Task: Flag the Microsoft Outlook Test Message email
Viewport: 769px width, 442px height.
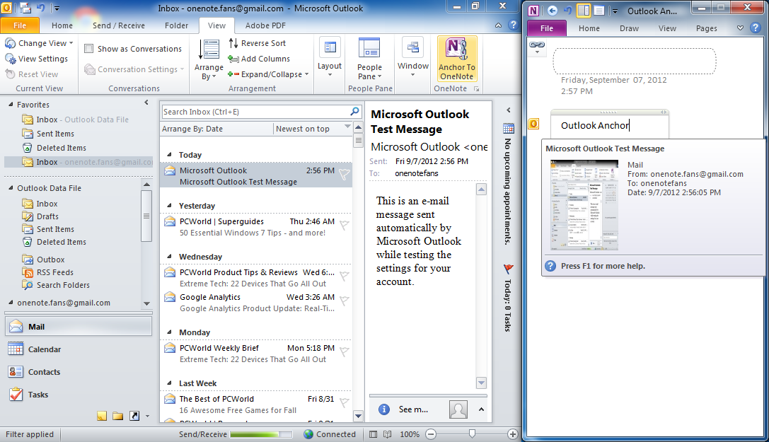Action: (x=345, y=174)
